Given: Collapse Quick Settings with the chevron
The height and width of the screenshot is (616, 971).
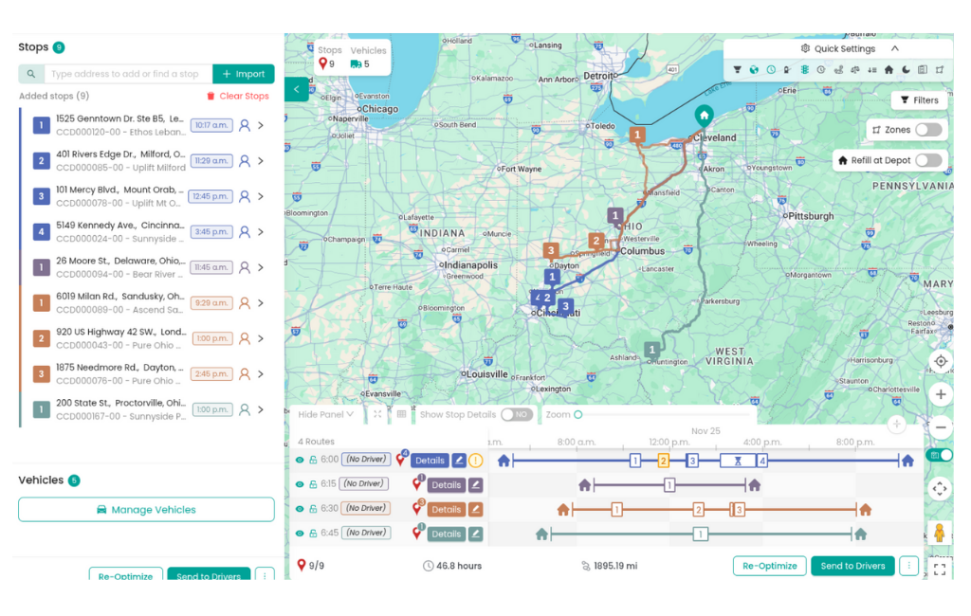Looking at the screenshot, I should (895, 48).
